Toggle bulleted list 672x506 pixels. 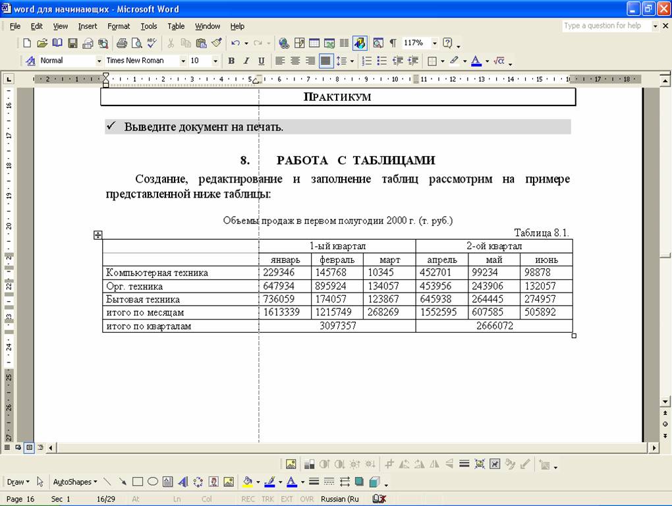(x=382, y=61)
